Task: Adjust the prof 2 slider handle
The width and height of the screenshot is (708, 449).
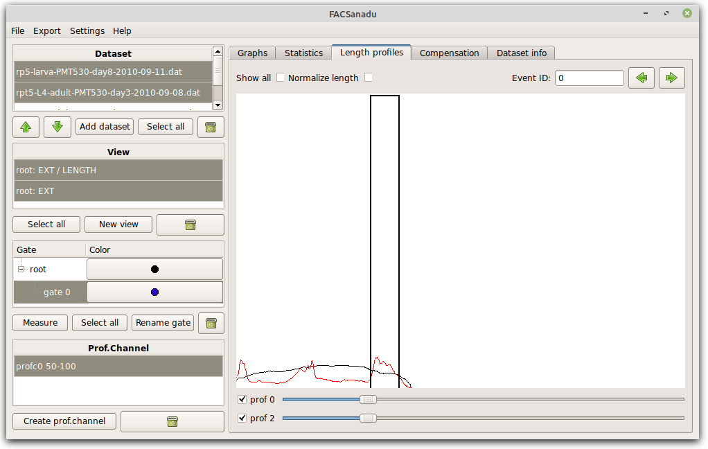Action: point(368,419)
